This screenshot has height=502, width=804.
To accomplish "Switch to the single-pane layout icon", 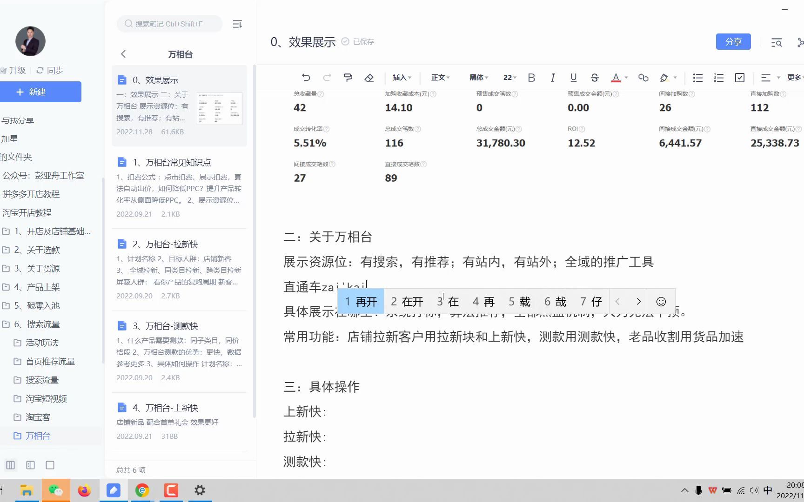I will (x=50, y=465).
